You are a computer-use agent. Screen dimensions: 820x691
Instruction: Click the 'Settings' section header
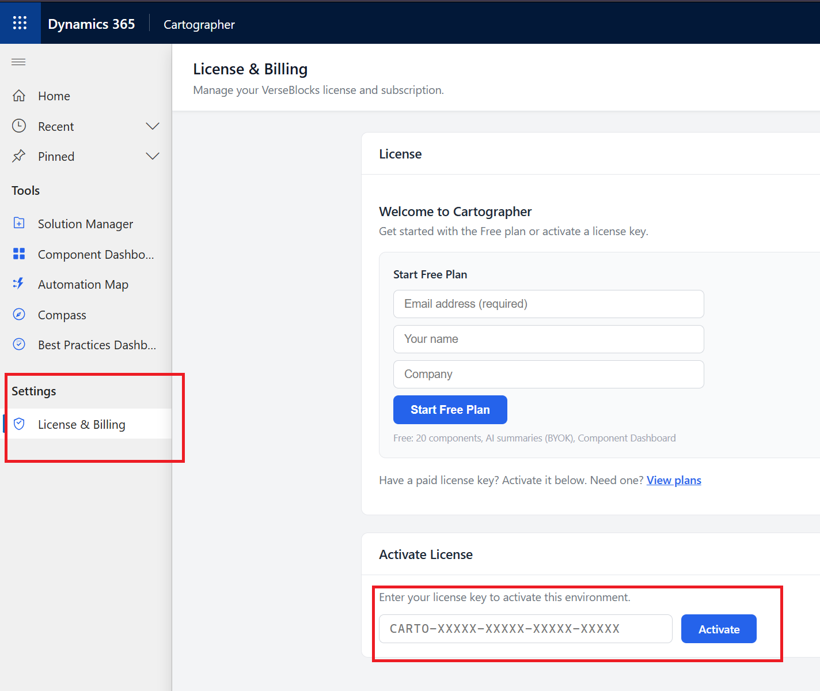34,391
